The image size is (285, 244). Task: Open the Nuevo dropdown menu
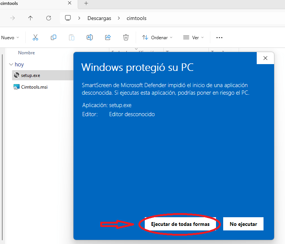click(x=10, y=38)
